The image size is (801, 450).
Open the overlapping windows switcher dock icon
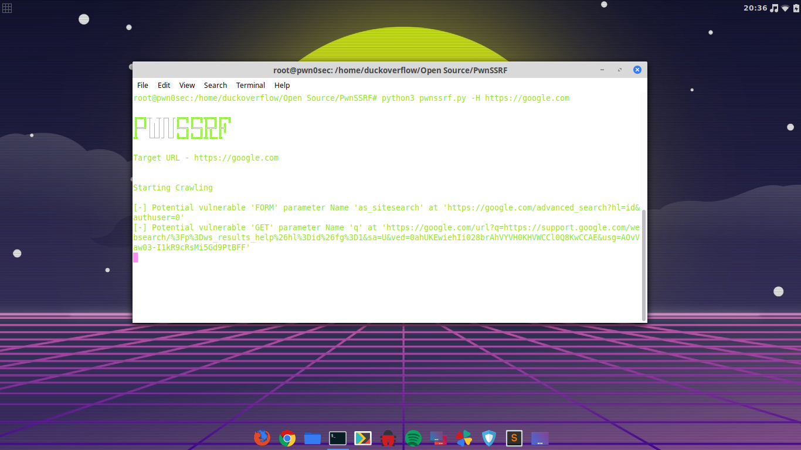click(439, 438)
